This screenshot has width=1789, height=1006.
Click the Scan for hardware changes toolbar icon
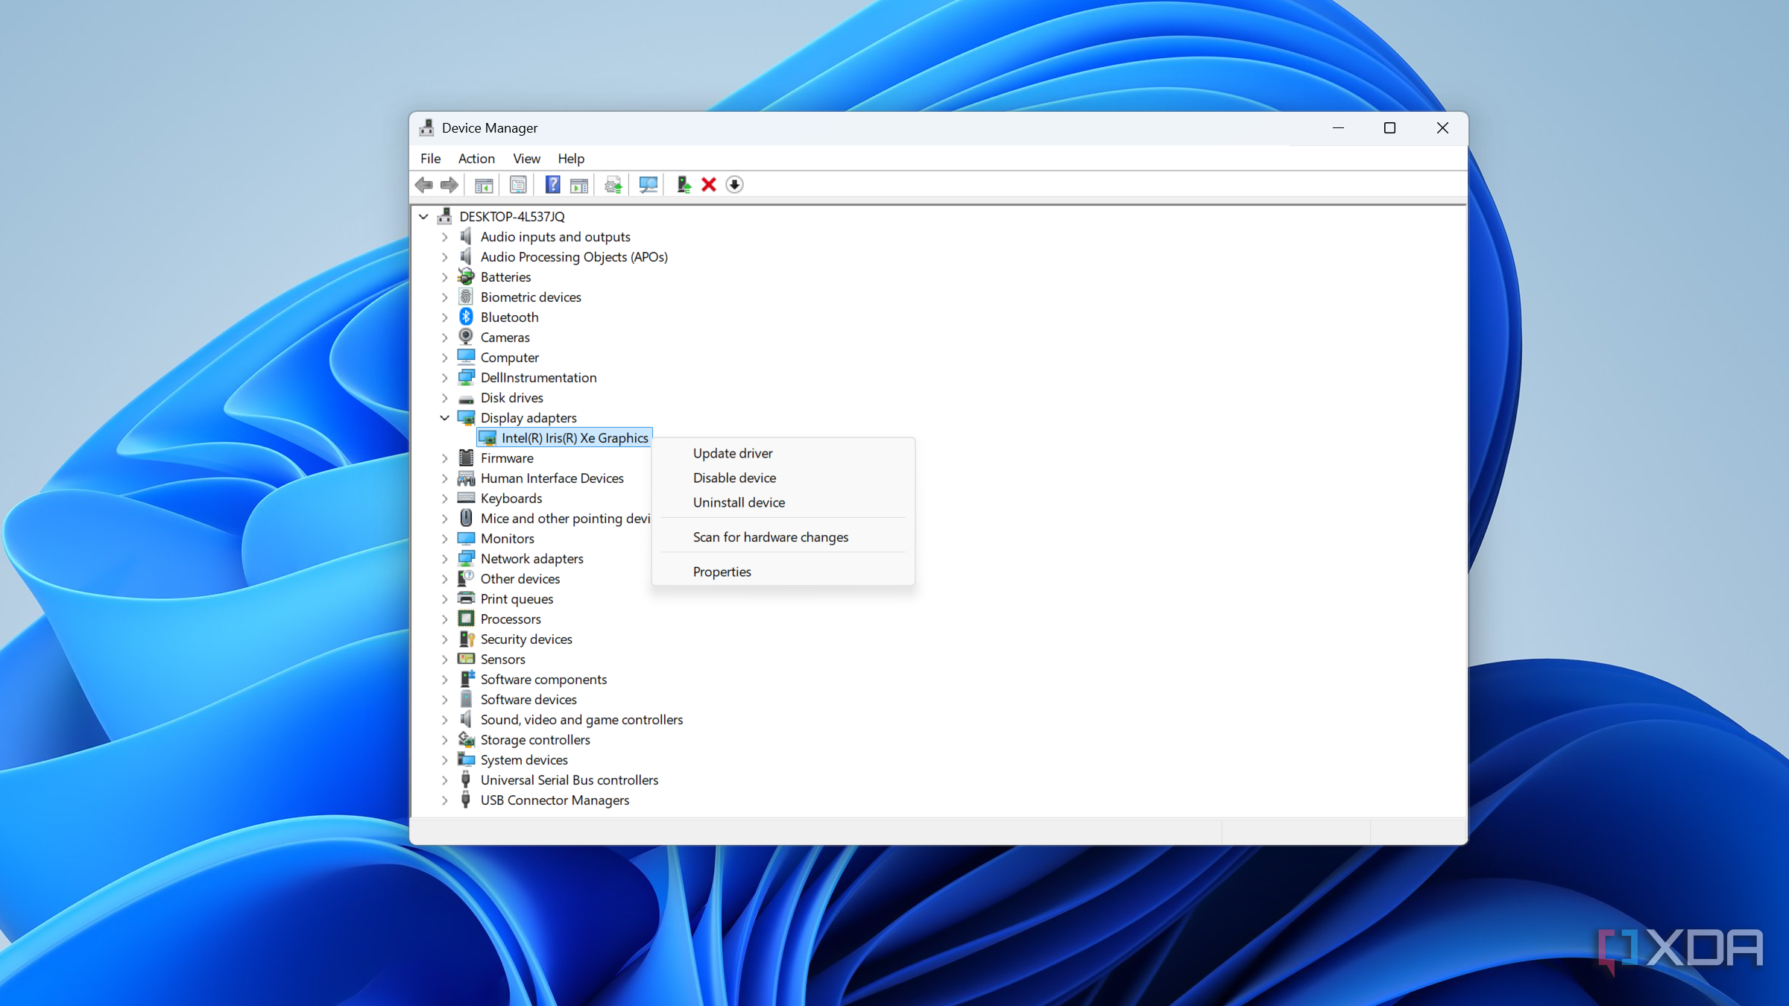pyautogui.click(x=649, y=185)
